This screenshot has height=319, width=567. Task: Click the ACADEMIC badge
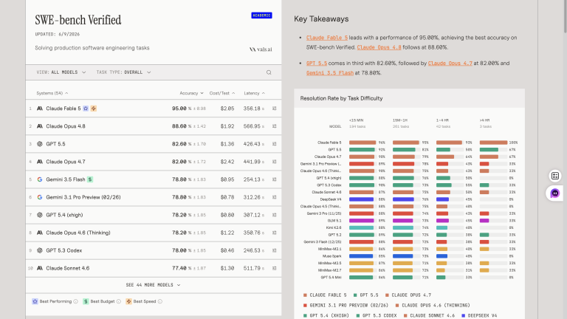pyautogui.click(x=261, y=16)
